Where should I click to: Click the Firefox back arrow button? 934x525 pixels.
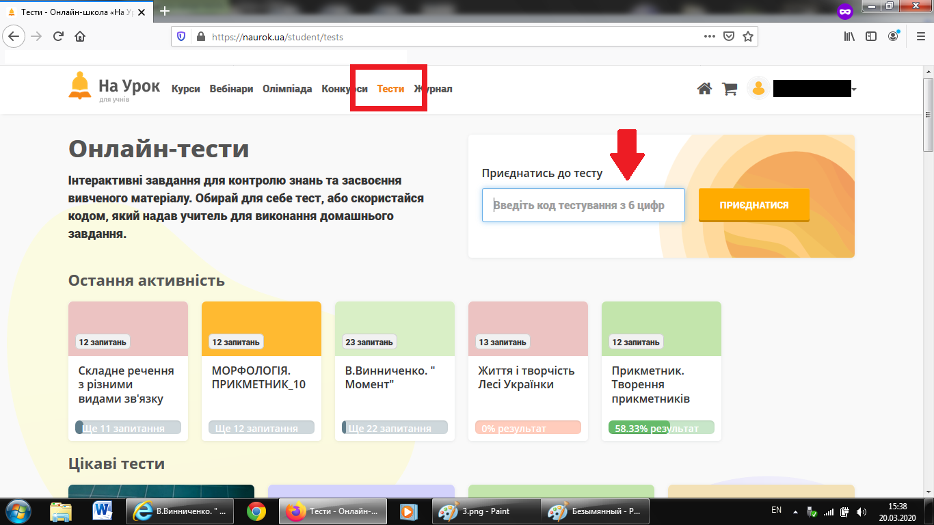pyautogui.click(x=14, y=36)
